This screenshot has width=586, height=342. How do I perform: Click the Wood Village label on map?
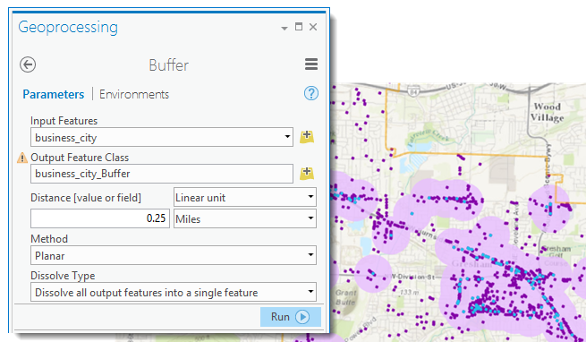548,112
